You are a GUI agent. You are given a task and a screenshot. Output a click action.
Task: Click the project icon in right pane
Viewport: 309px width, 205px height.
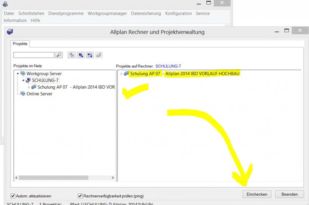[126, 74]
